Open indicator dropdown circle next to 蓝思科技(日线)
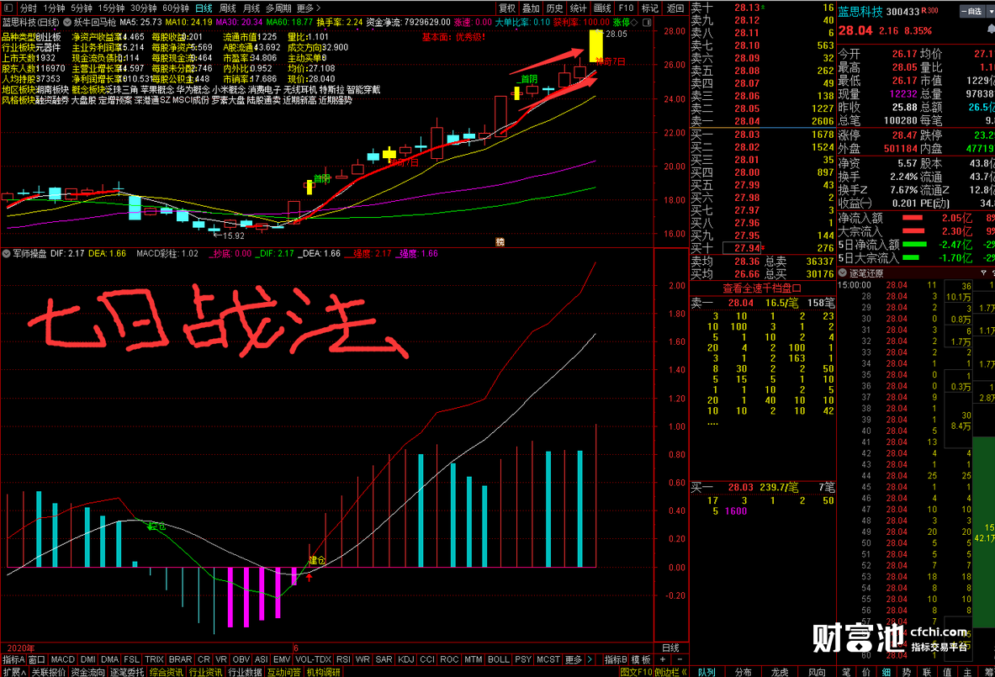995x677 pixels. coord(67,22)
